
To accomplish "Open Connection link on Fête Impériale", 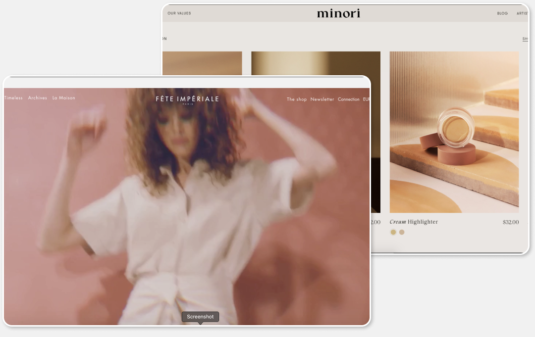I will click(x=348, y=99).
